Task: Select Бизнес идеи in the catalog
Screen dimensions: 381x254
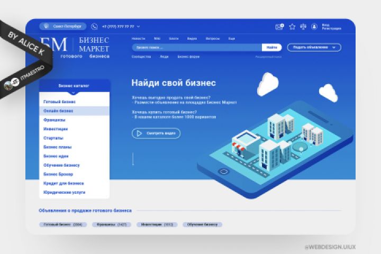Action: tap(75, 156)
